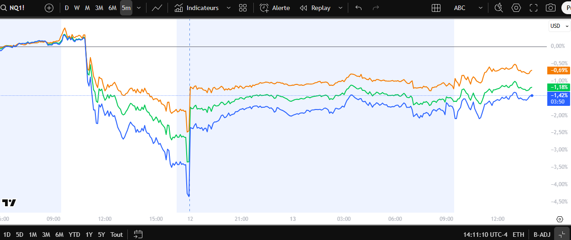
Task: Open the Indicateurs panel
Action: click(x=197, y=8)
